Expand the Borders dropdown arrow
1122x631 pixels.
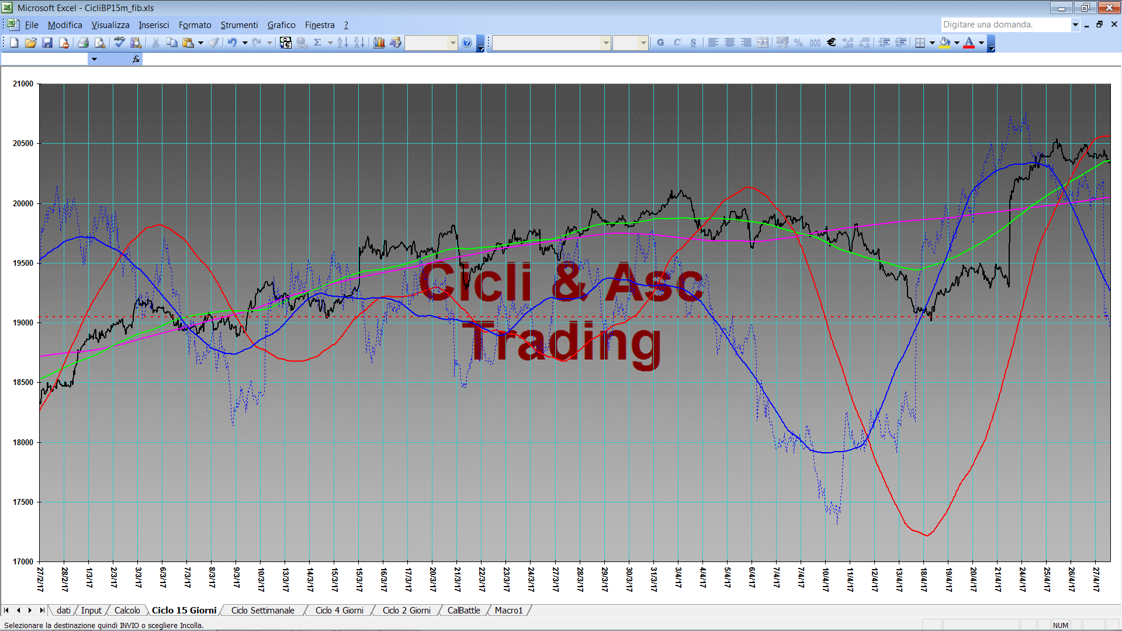932,43
